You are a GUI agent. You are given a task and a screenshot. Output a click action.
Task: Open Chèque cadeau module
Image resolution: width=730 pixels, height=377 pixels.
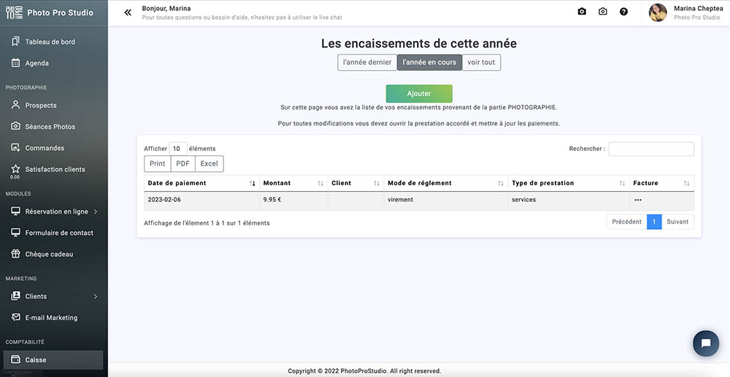[49, 254]
